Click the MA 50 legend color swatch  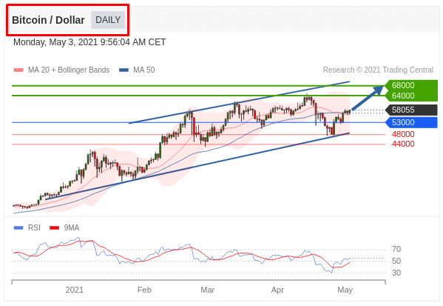tap(124, 70)
